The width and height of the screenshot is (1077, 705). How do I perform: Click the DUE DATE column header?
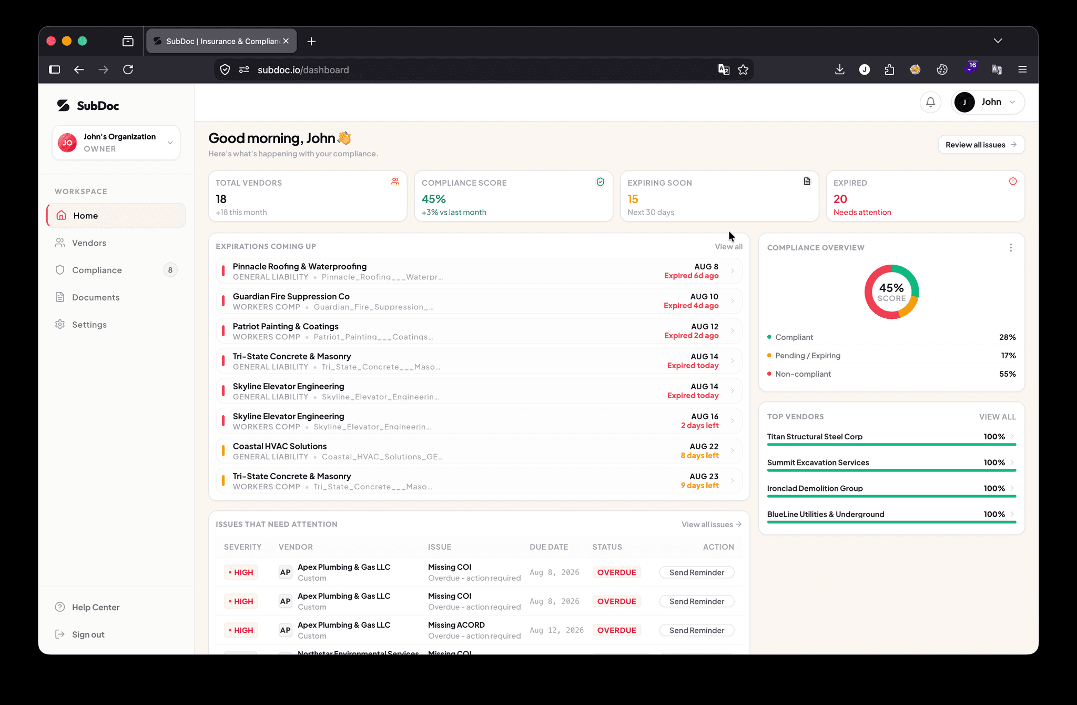[x=548, y=547]
